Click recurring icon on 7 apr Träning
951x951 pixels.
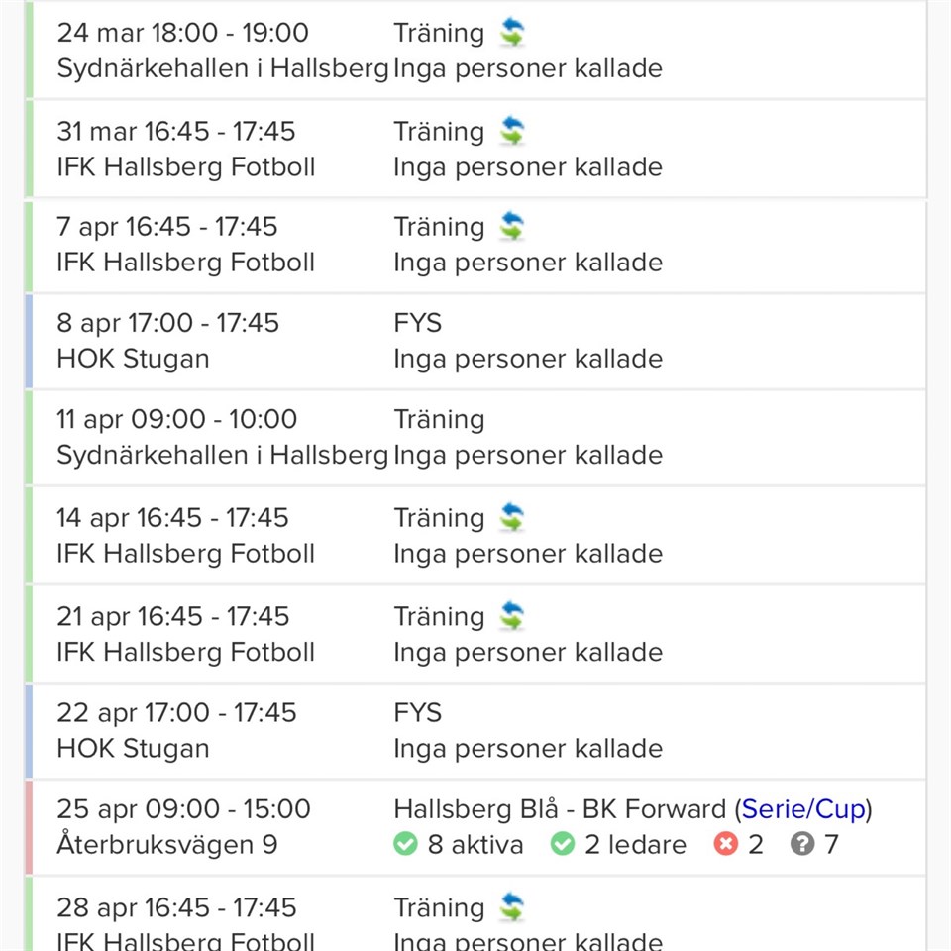pyautogui.click(x=511, y=227)
